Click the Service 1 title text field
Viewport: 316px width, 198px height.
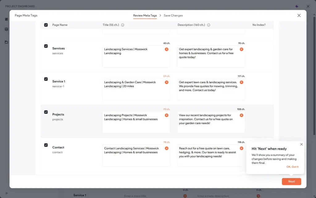point(136,89)
